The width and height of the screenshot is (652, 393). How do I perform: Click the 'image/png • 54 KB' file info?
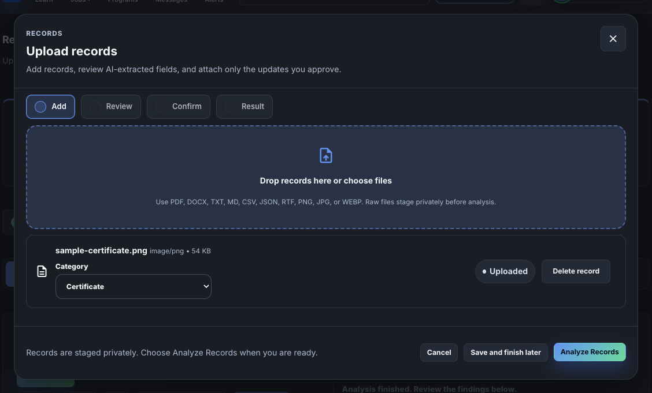tap(180, 251)
